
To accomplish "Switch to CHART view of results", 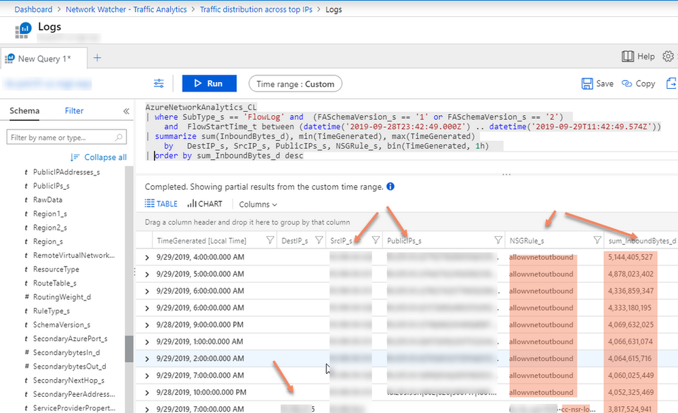I will (205, 203).
